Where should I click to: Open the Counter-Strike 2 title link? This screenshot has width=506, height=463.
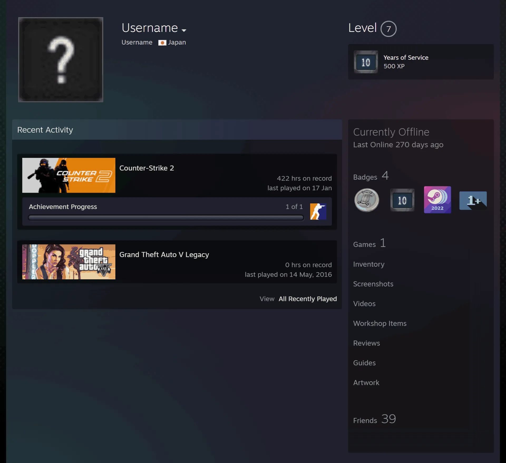[147, 168]
